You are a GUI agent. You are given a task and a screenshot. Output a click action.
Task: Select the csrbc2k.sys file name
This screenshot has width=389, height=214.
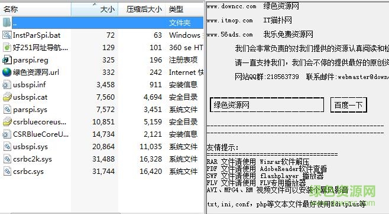pyautogui.click(x=33, y=159)
